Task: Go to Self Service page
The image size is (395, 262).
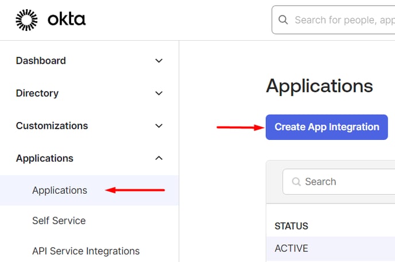Action: click(59, 221)
